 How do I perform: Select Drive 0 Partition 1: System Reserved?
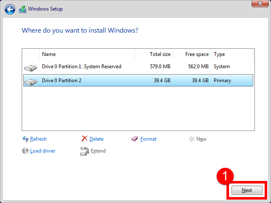coord(138,67)
